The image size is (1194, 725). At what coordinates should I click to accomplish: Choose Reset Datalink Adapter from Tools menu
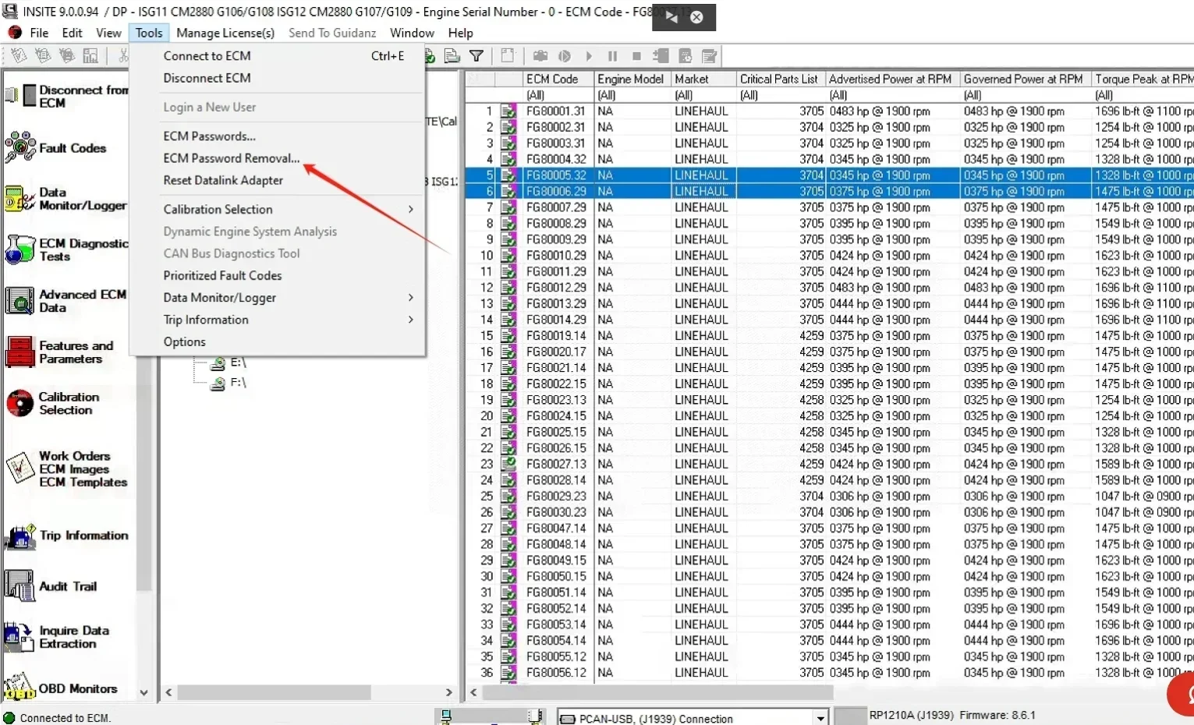(223, 180)
